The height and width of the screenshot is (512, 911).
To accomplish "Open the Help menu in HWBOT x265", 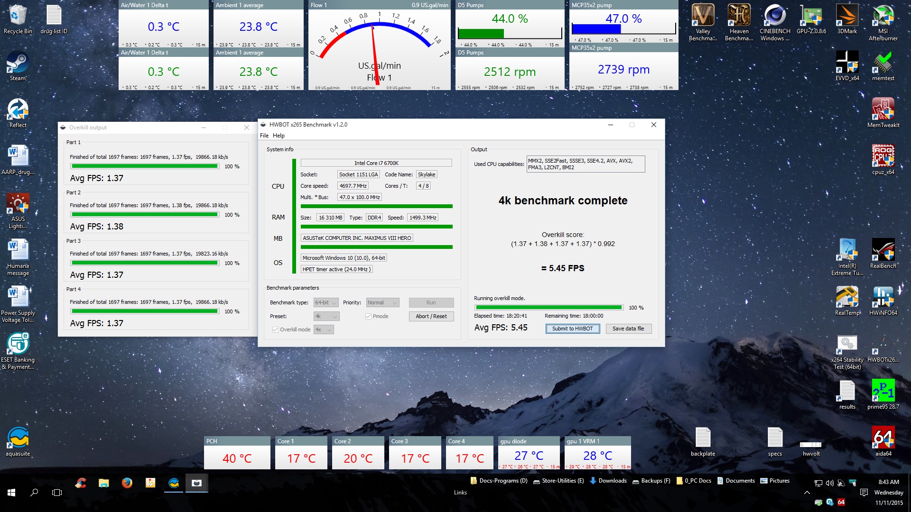I will click(x=279, y=136).
